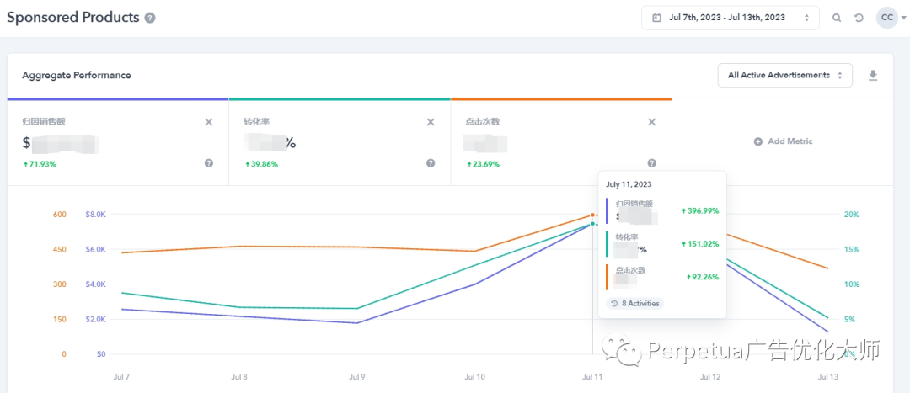Click the Jul 9 label on chart axis
Viewport: 910px width, 393px height.
click(x=357, y=376)
